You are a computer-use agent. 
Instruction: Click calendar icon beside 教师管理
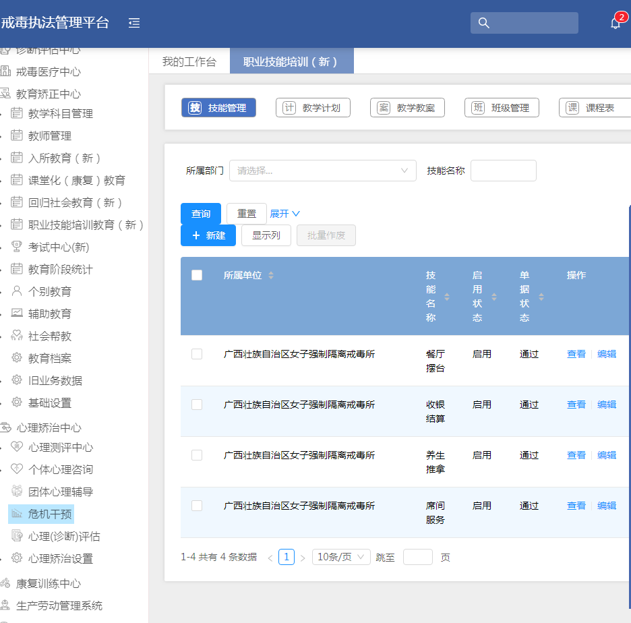tap(16, 136)
